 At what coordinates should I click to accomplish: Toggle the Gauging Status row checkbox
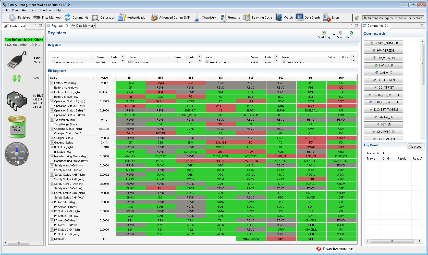click(x=52, y=143)
